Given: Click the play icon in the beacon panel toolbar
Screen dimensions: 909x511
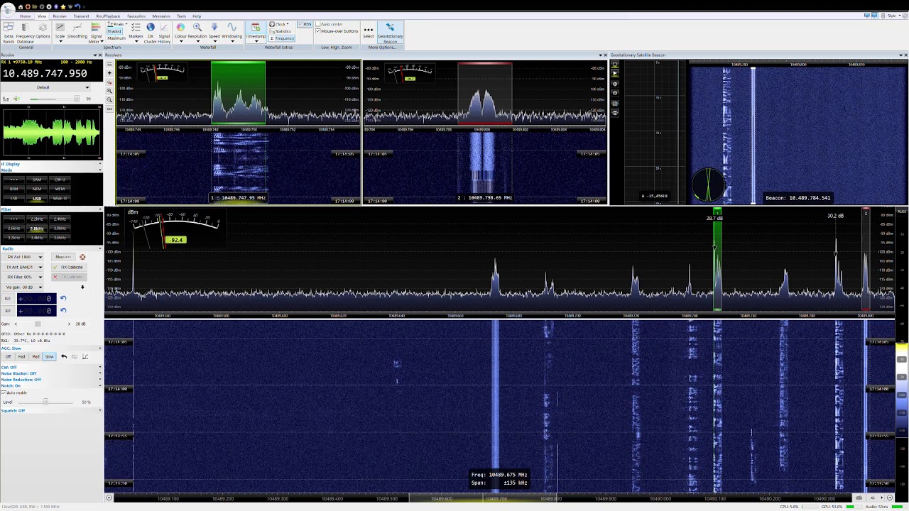Looking at the screenshot, I should [x=615, y=73].
